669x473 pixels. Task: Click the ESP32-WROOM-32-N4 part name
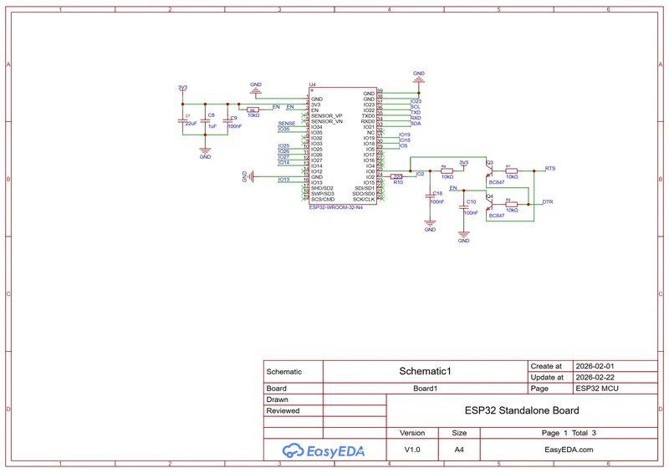pyautogui.click(x=336, y=207)
